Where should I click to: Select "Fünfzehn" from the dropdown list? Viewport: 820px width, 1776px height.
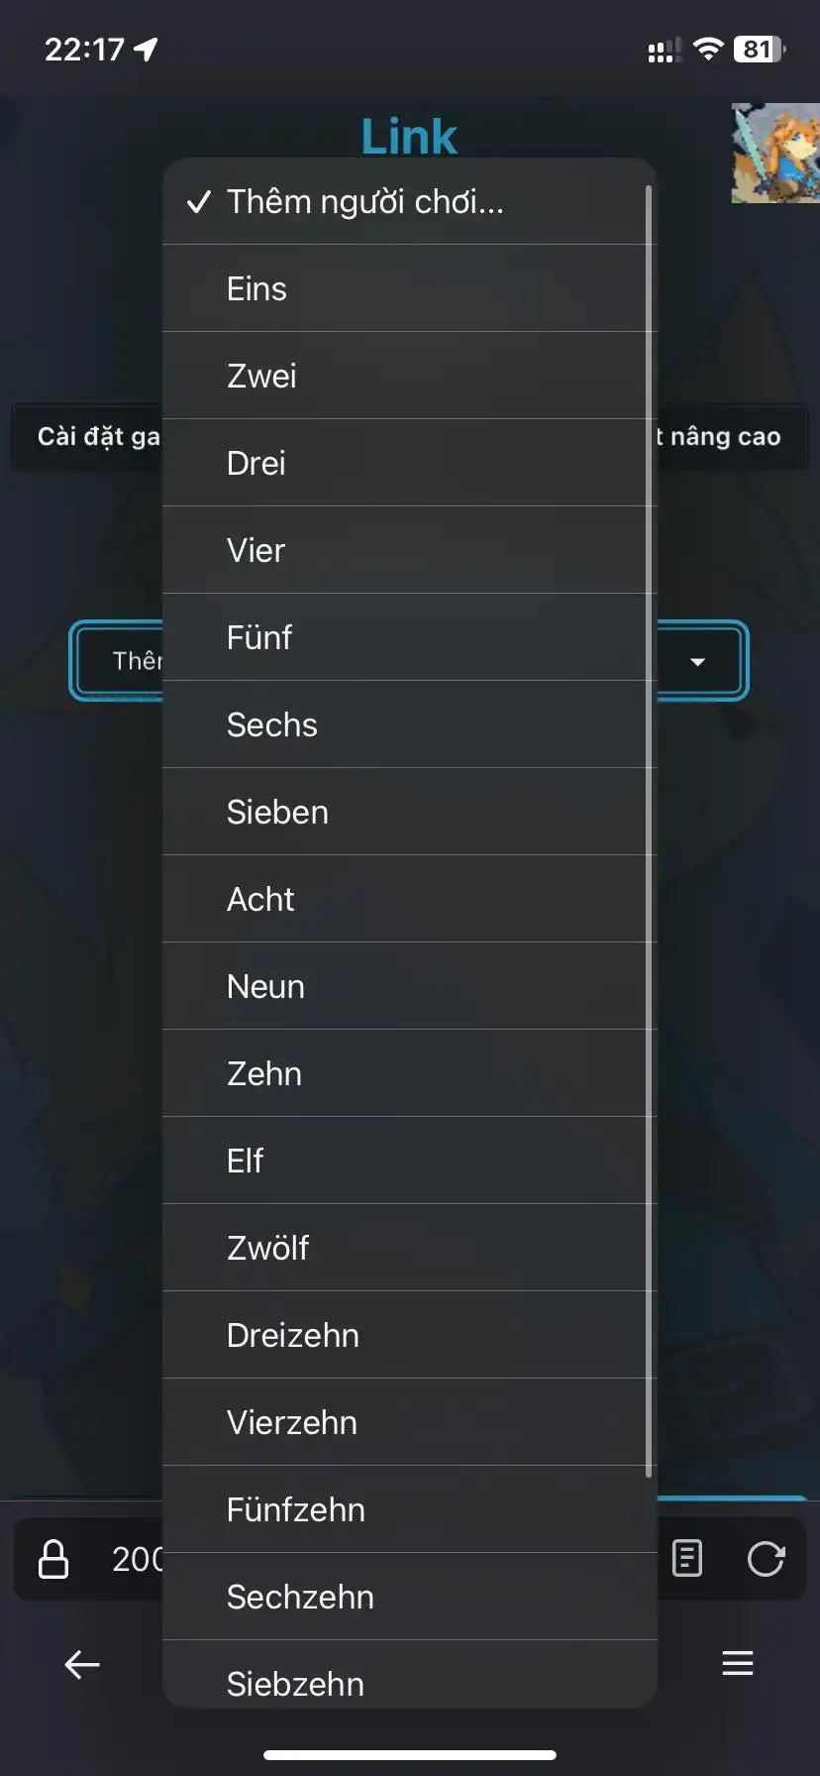(296, 1510)
